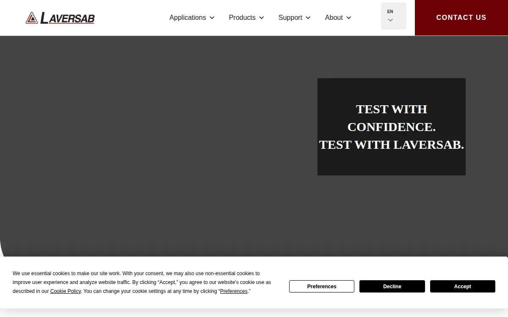Open the Laversab logo home link

(x=60, y=18)
